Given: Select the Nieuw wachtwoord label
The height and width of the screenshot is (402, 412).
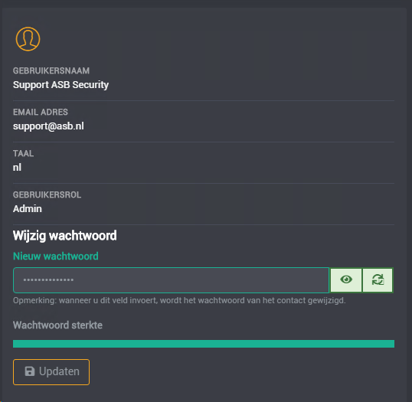Looking at the screenshot, I should [x=56, y=257].
